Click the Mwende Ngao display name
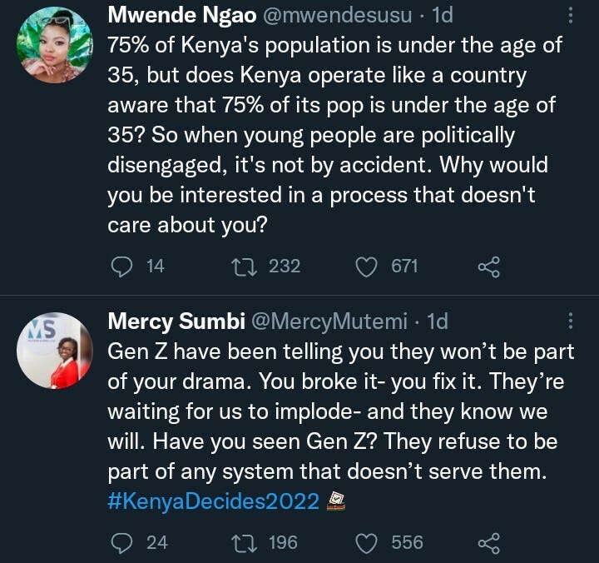Image resolution: width=599 pixels, height=563 pixels. coord(175,16)
